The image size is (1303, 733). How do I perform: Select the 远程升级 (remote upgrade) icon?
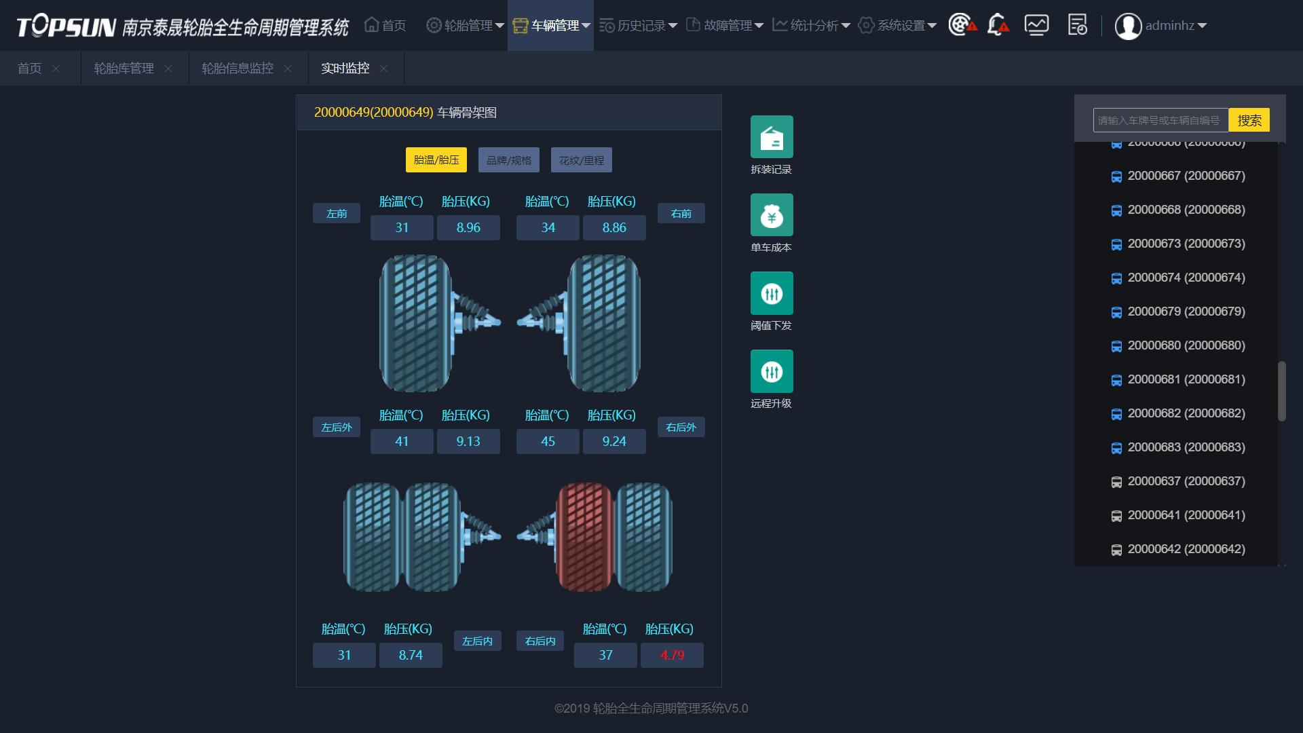coord(771,371)
